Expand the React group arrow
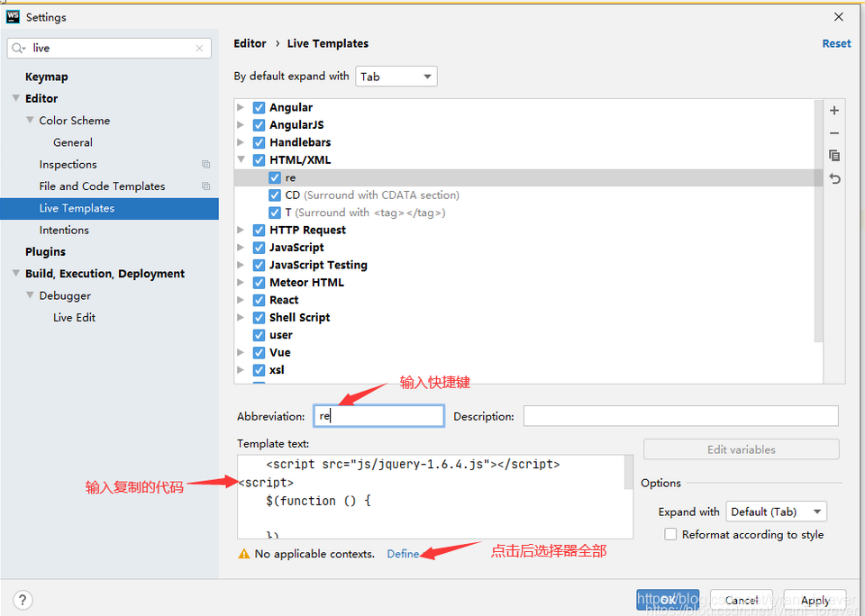 tap(241, 300)
